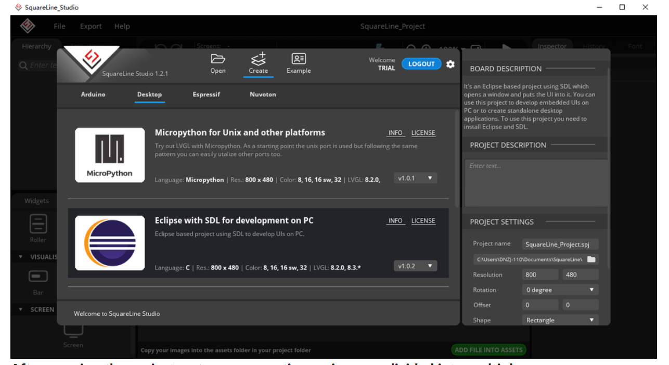Switch to the Nuvoton tab

click(263, 94)
